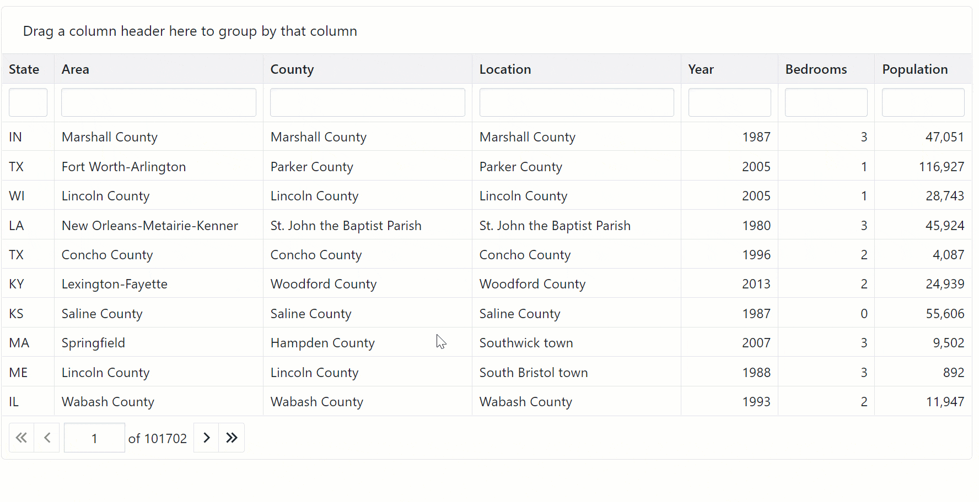The image size is (979, 502).
Task: Focus the Year filter box
Action: coord(729,102)
